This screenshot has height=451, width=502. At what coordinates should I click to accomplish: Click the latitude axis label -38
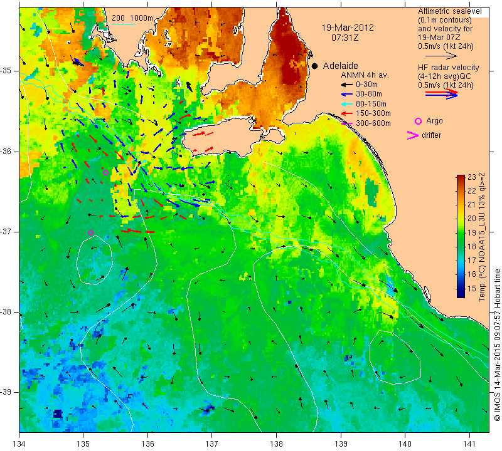(x=6, y=312)
